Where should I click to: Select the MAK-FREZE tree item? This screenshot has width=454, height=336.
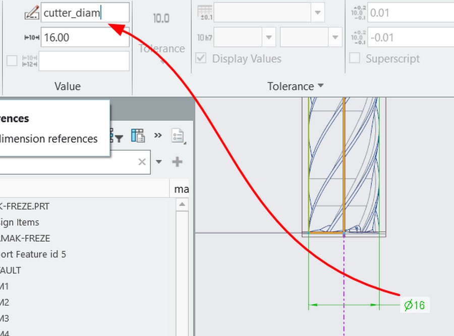point(25,238)
